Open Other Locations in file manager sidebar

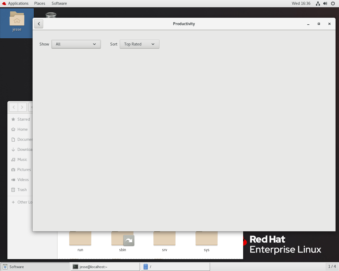[20, 202]
